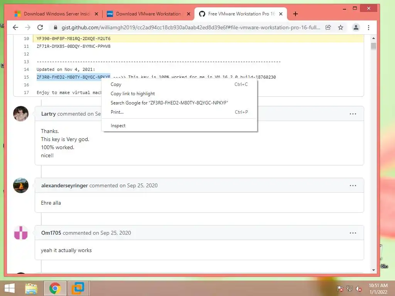
Task: Click the Sep 25, 2020 timestamp by alexanderseyringer
Action: (x=142, y=185)
